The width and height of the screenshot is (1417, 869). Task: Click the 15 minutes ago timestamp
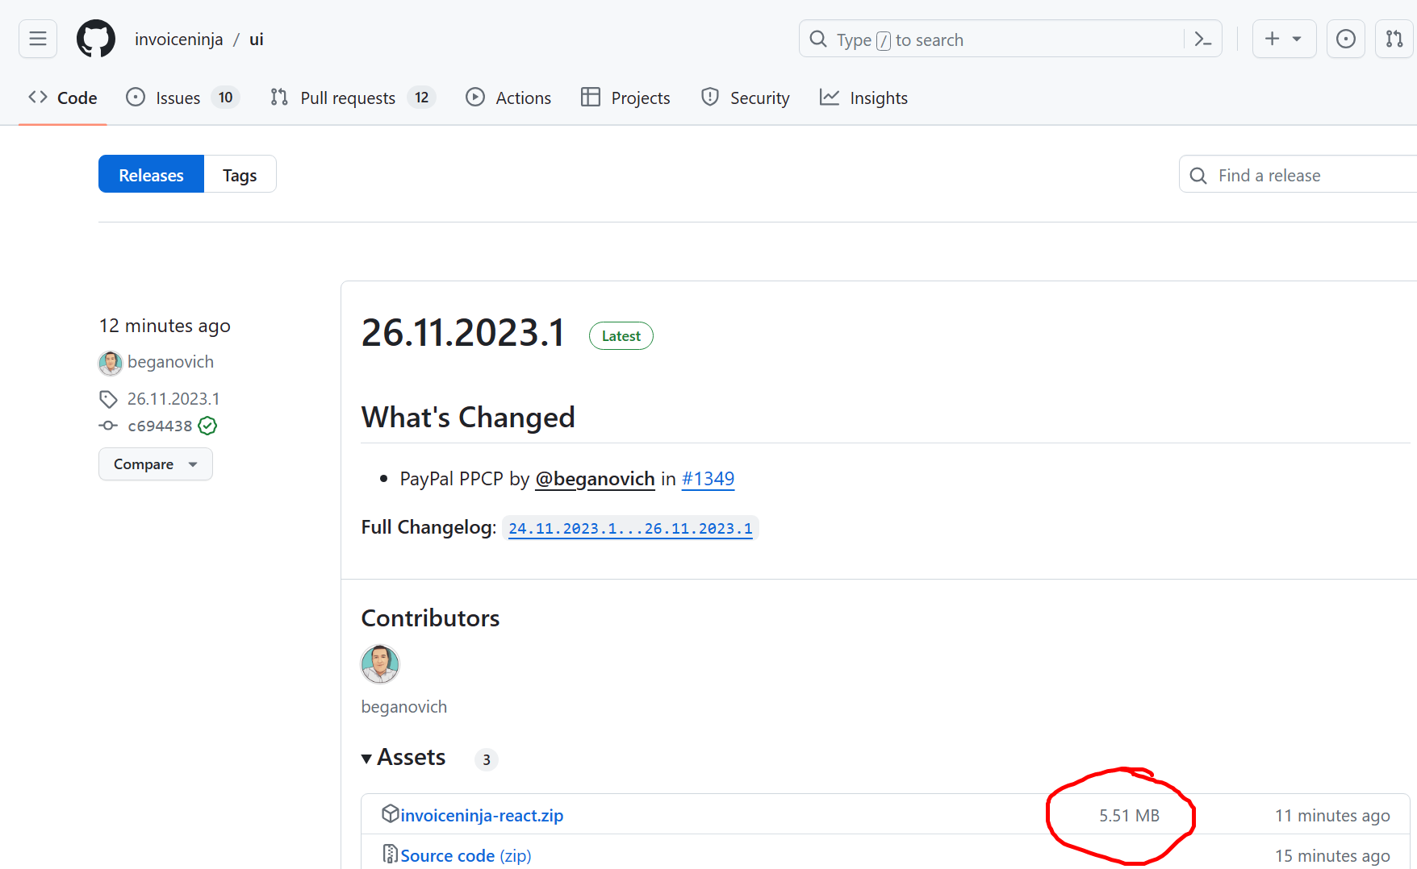point(1332,855)
